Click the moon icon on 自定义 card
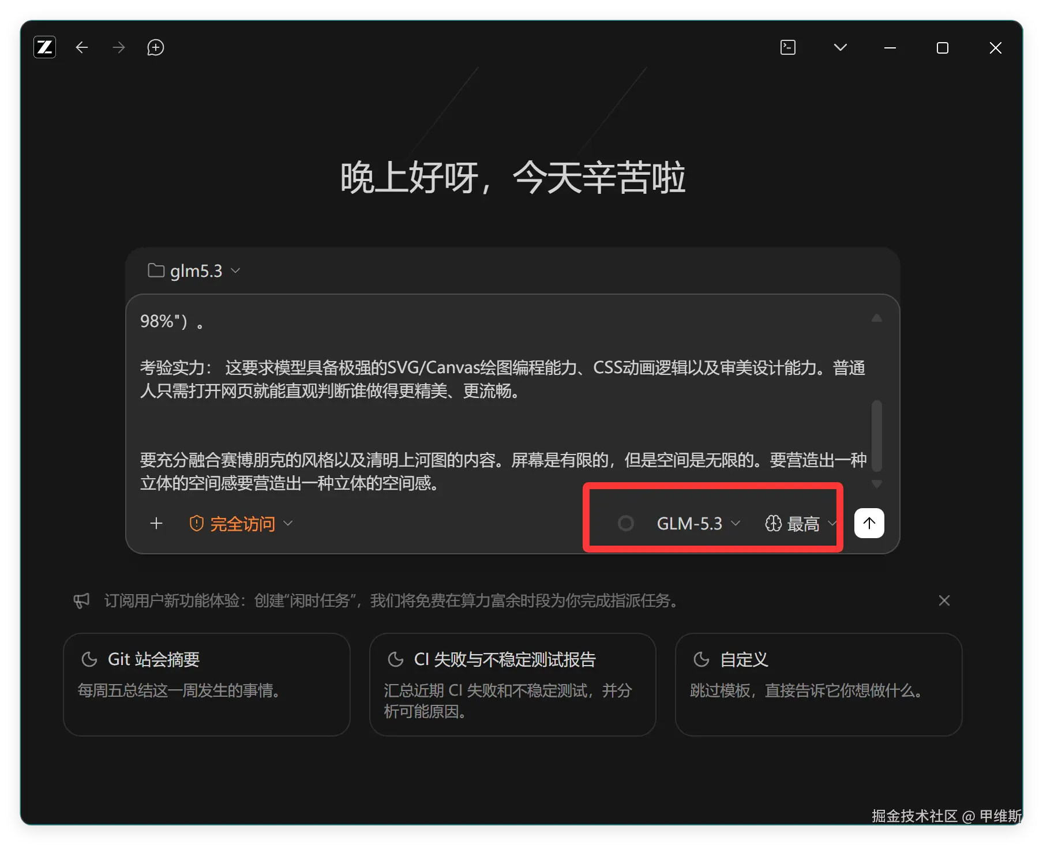Viewport: 1043px width, 845px height. (x=701, y=659)
